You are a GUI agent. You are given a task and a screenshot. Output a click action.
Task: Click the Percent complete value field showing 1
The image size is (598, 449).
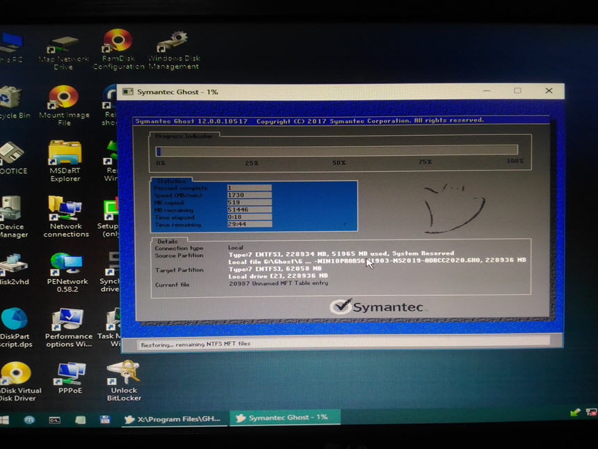click(250, 187)
